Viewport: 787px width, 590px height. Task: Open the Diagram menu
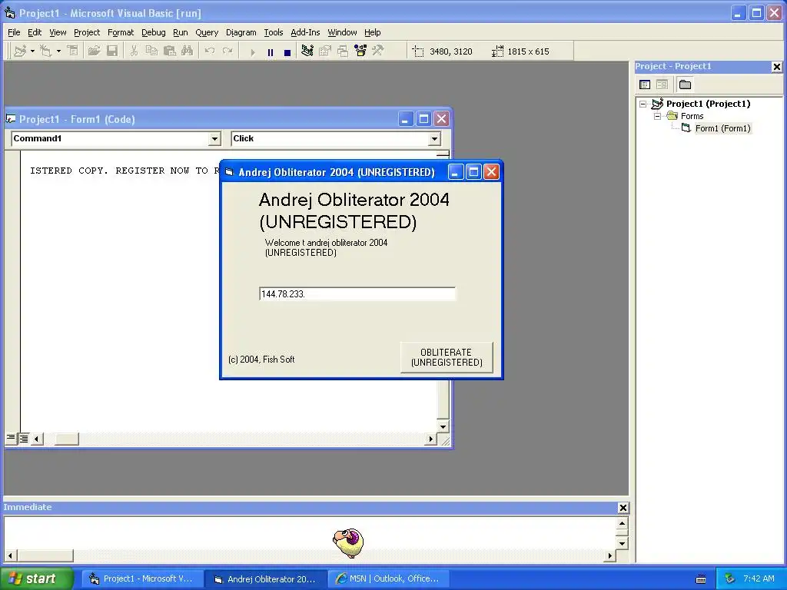pyautogui.click(x=241, y=32)
